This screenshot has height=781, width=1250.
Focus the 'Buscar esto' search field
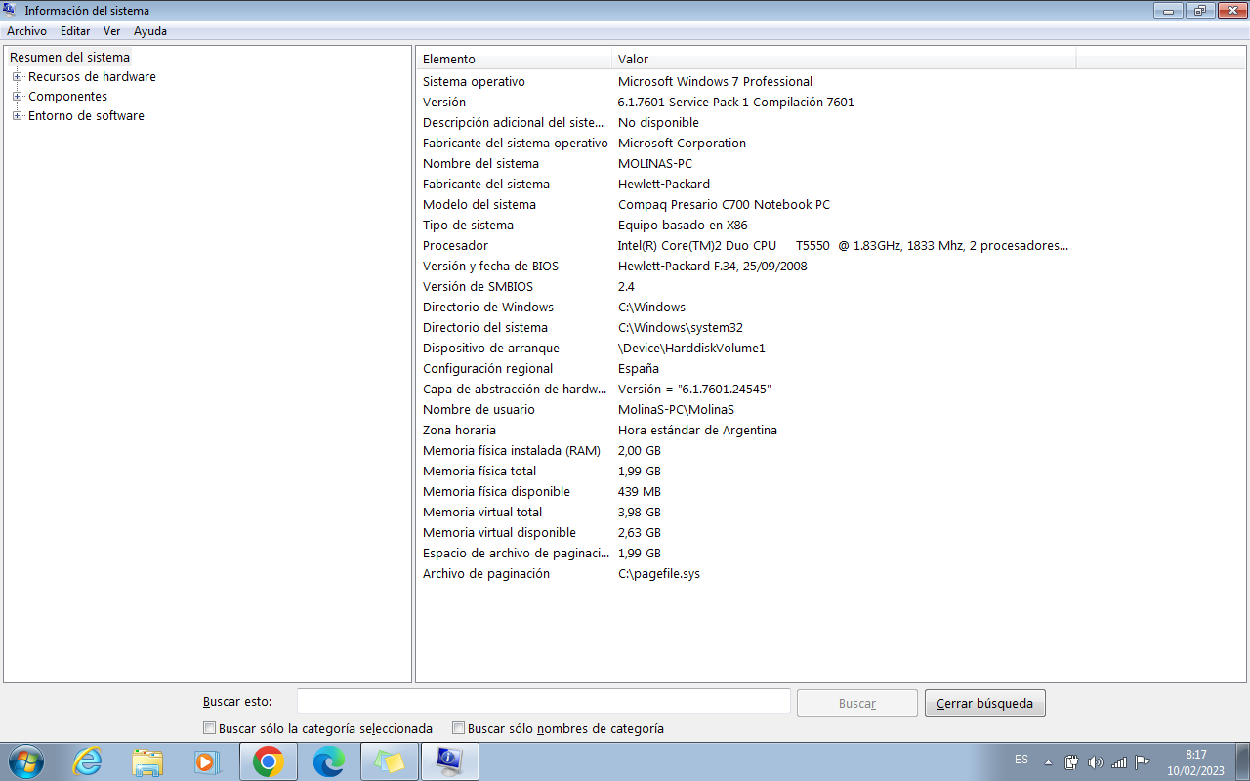(543, 701)
